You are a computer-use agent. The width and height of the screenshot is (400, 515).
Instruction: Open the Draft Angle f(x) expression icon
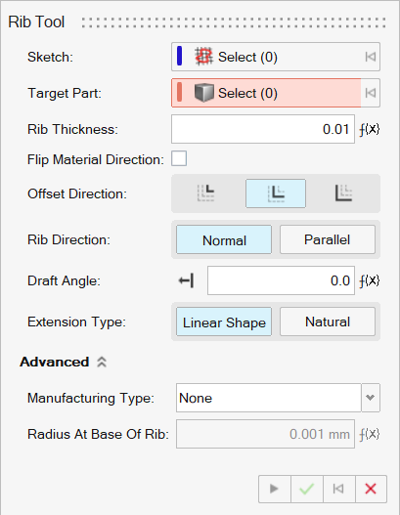pos(369,280)
